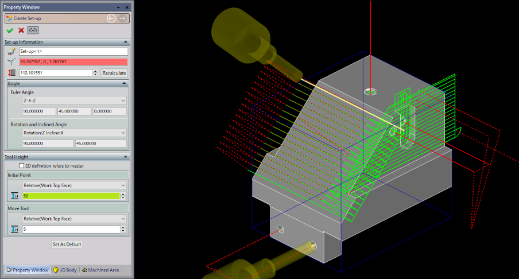The height and width of the screenshot is (279, 519).
Task: Click the Euler Angle label
Action: tap(22, 92)
